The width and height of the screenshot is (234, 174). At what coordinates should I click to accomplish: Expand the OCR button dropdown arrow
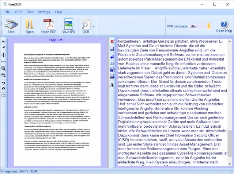pyautogui.click(x=93, y=26)
